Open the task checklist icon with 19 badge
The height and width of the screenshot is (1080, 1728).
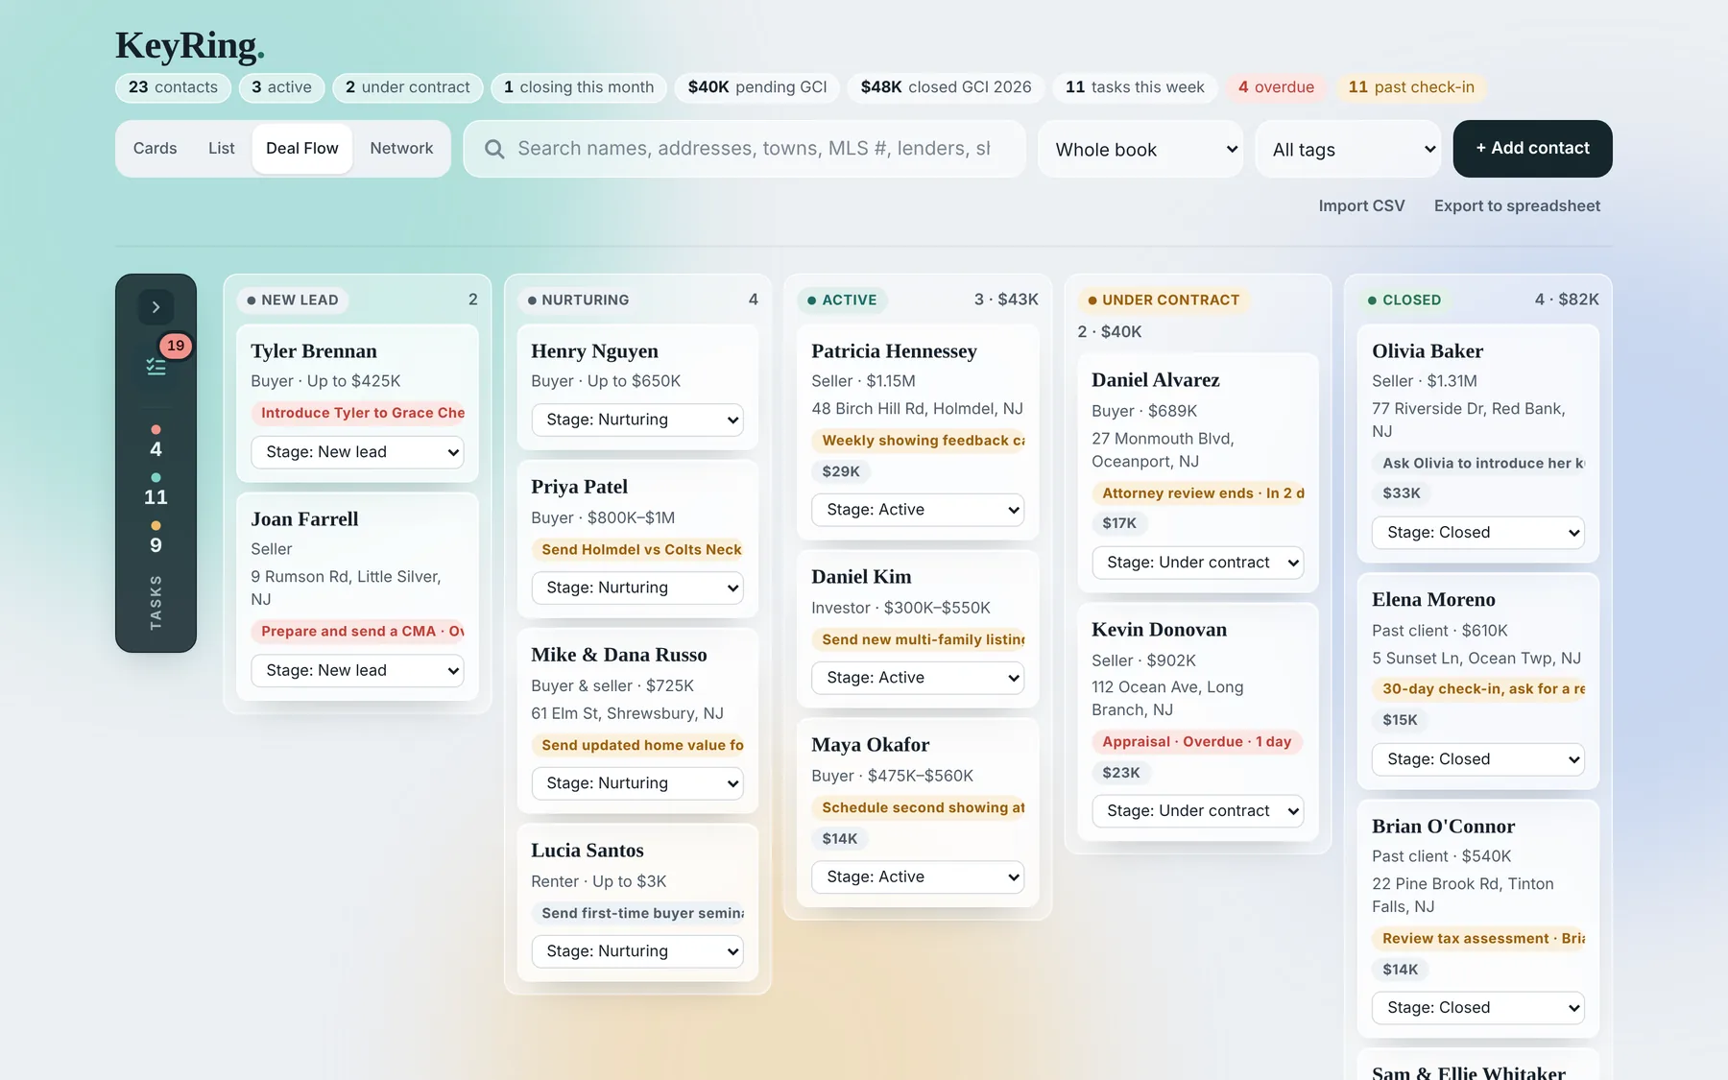point(156,366)
